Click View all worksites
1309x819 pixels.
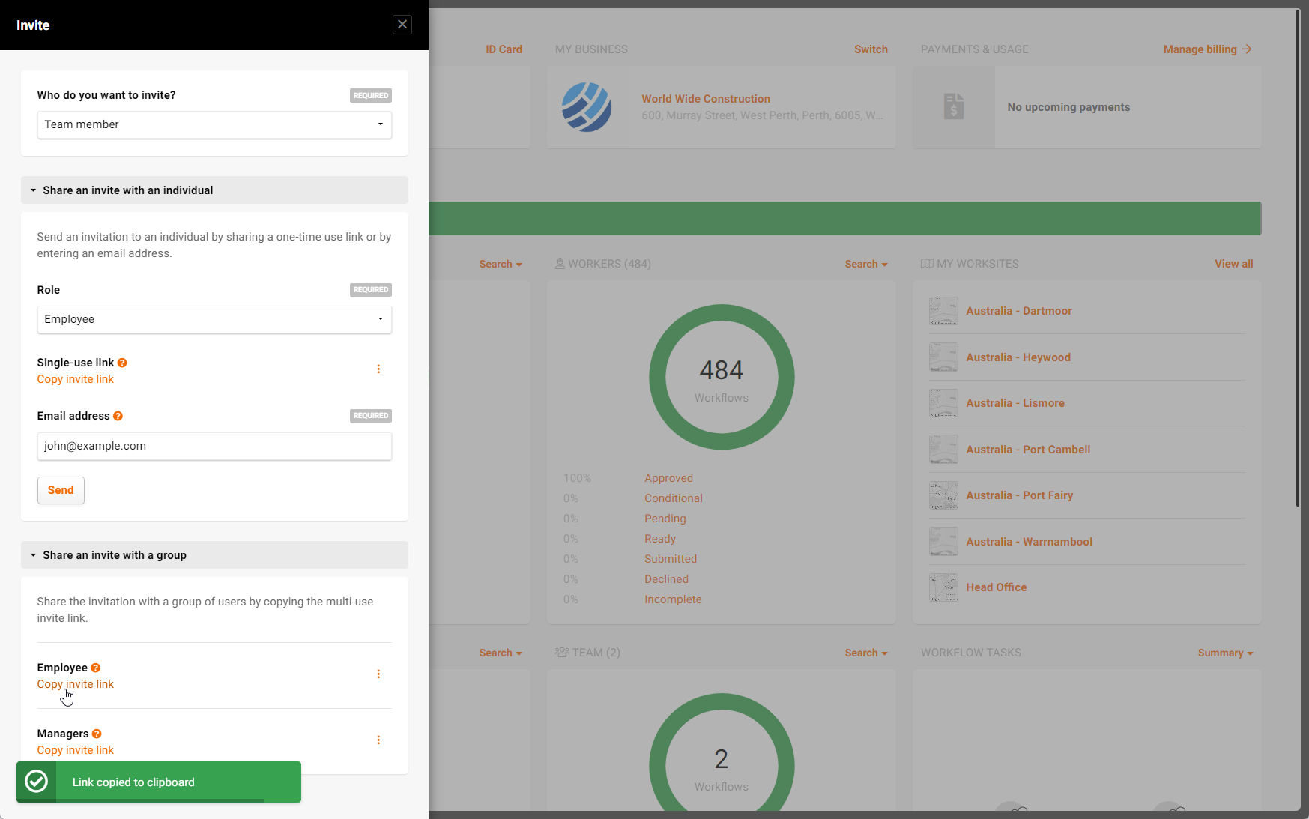tap(1233, 264)
